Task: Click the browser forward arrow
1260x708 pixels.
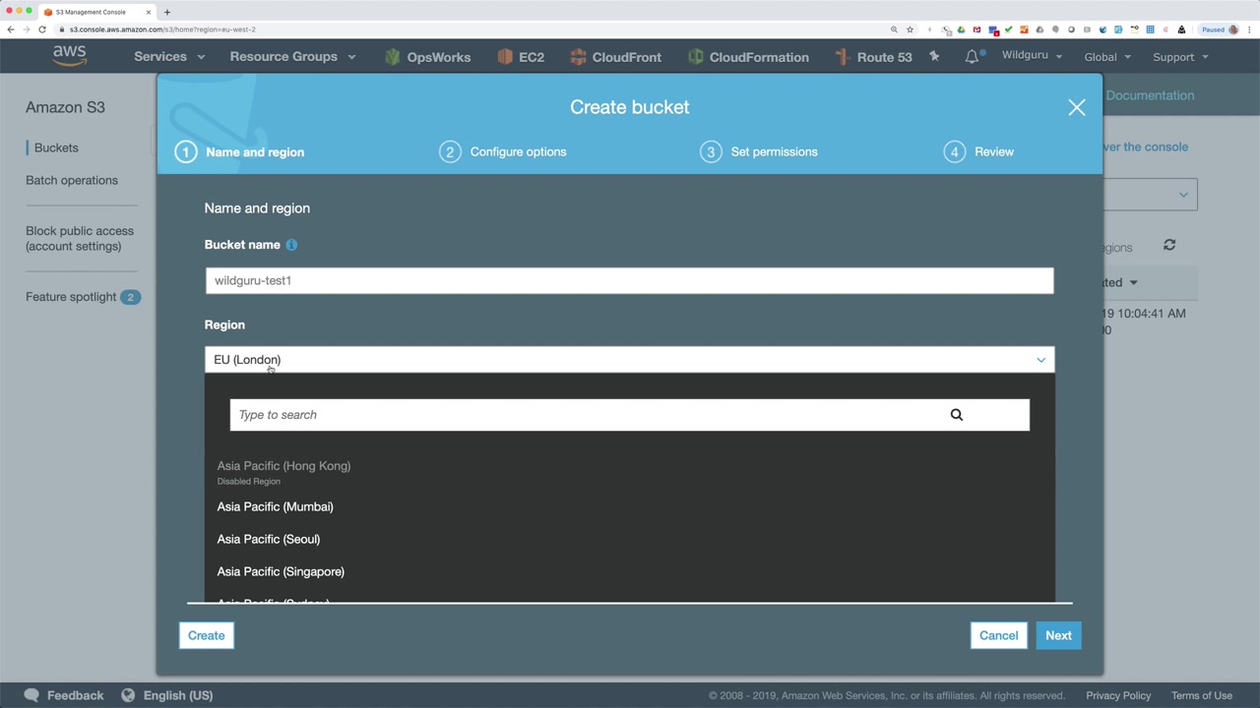Action: coord(27,29)
